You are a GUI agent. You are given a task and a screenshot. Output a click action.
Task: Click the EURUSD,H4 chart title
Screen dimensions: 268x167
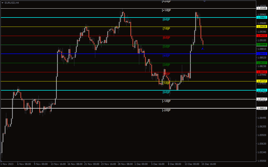(x=12, y=3)
